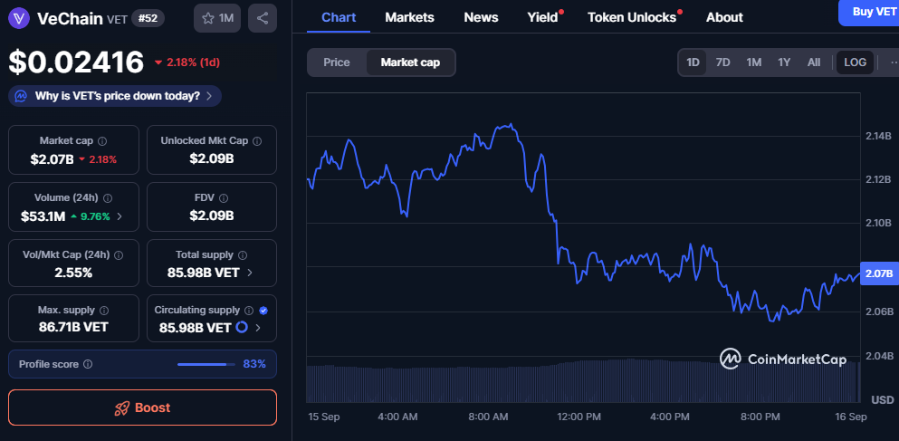Click the #52 rank badge
The height and width of the screenshot is (441, 899).
(148, 18)
